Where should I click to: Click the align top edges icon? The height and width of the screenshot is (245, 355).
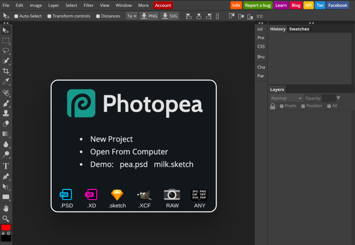coord(231,16)
